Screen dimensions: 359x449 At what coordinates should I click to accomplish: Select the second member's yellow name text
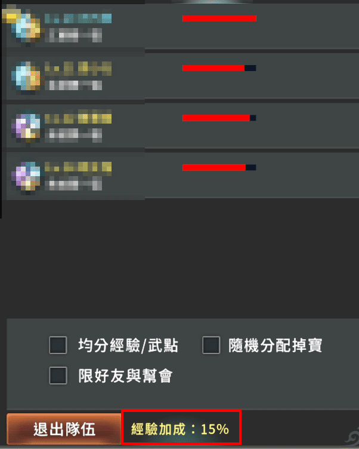(x=78, y=69)
